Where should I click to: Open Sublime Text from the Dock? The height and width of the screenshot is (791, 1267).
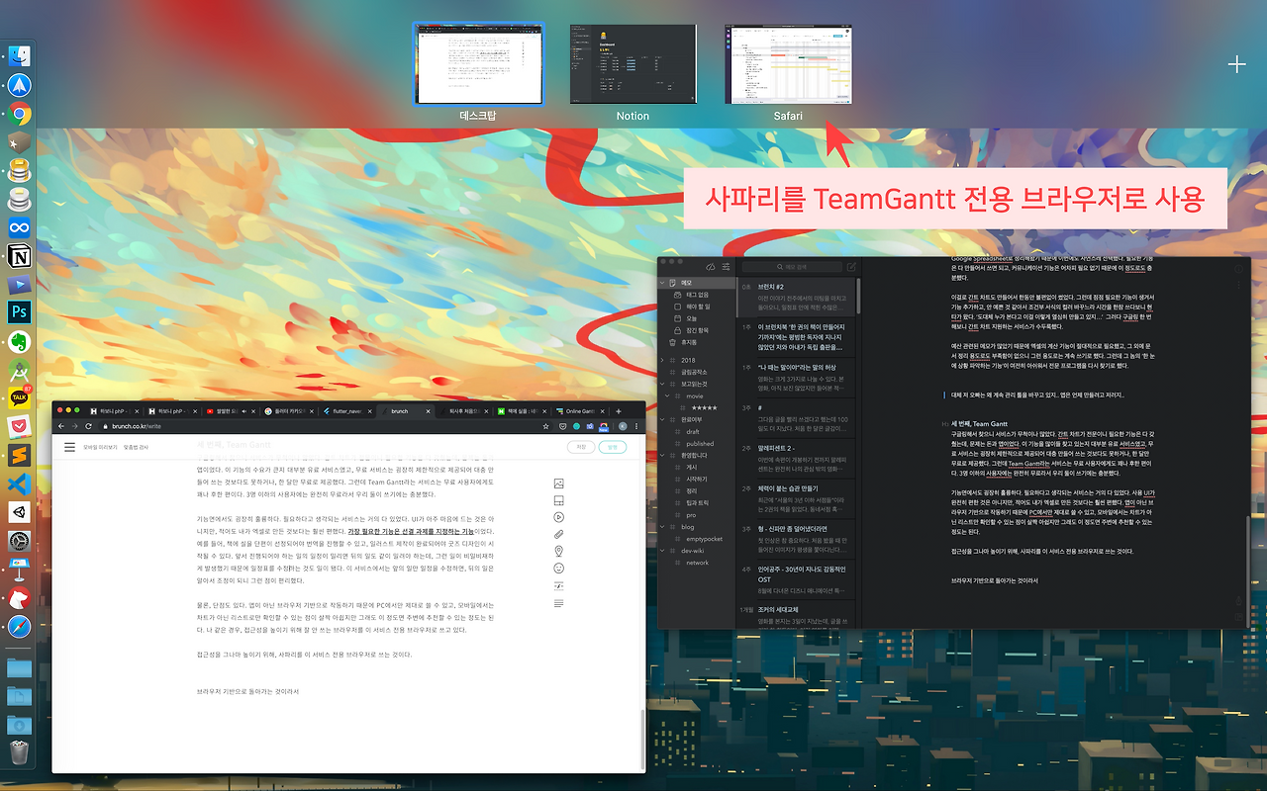[19, 456]
